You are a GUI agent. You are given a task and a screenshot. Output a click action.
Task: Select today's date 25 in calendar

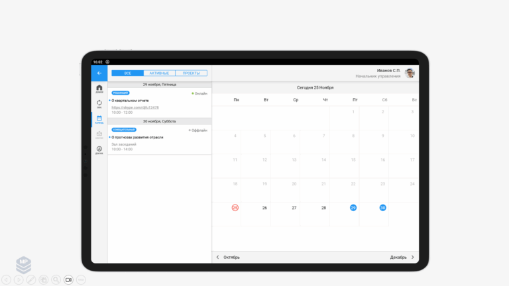pyautogui.click(x=235, y=208)
